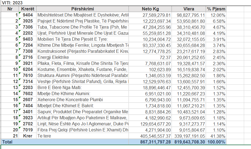
Task: Click the 'Përshkrimi' column header
Action: tap(82, 9)
